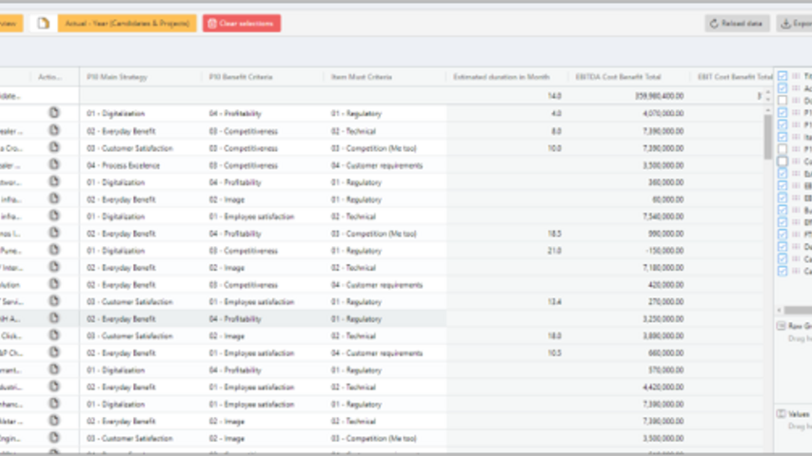Toggle the first checkbox in the columns list
Viewport: 812px width, 456px height.
[782, 76]
